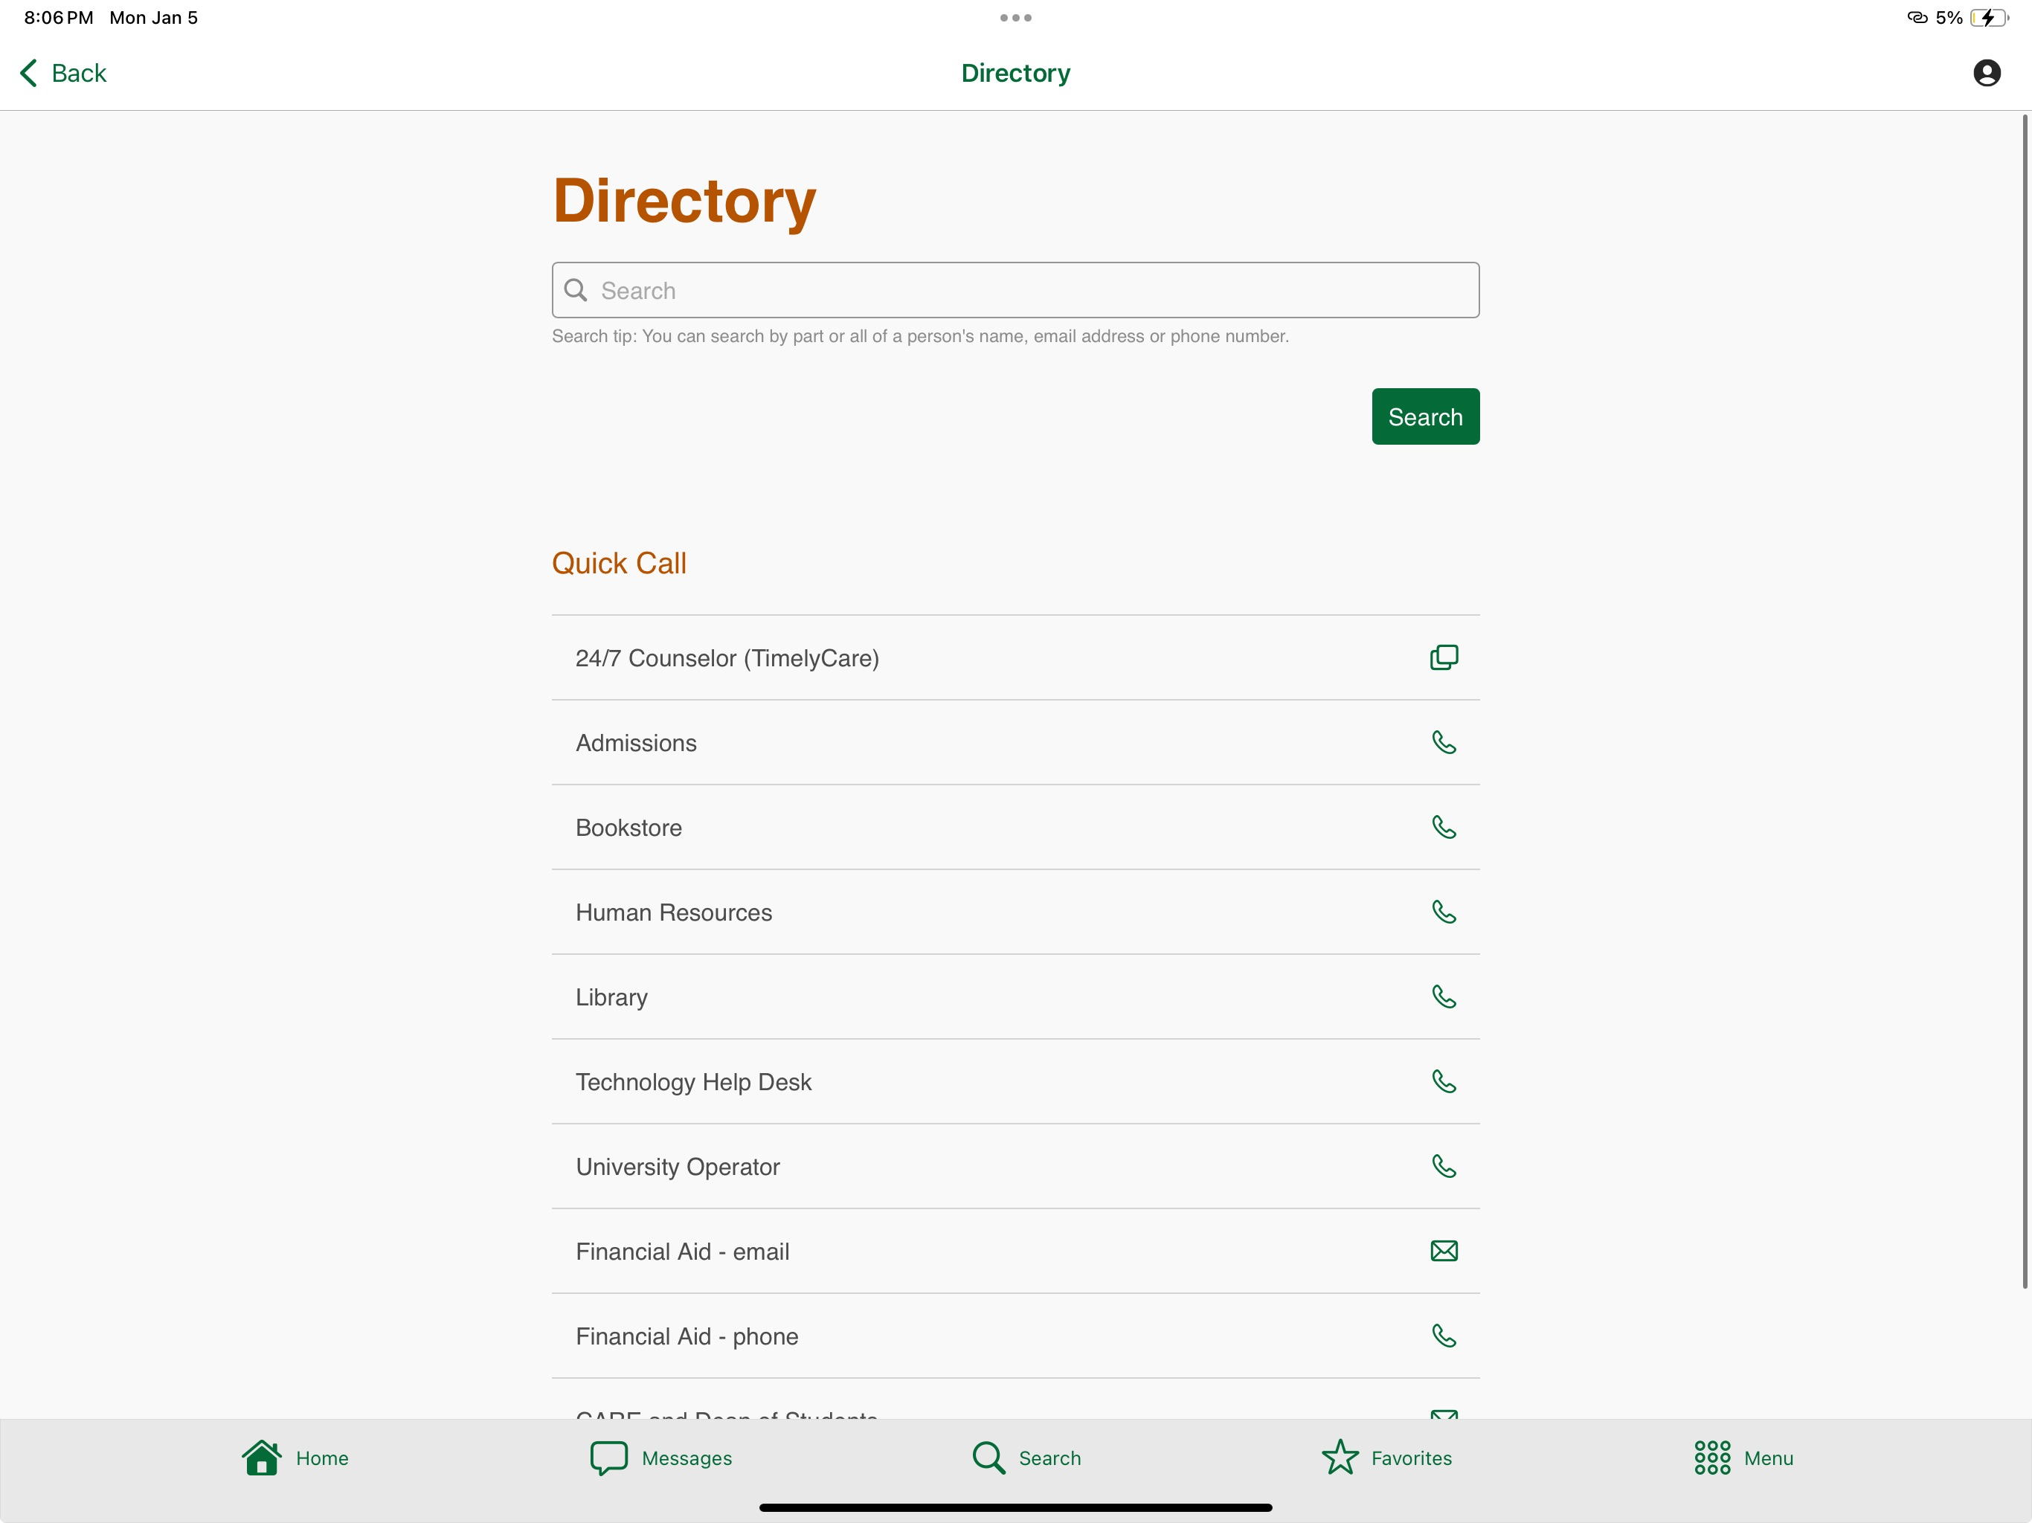
Task: Select the Admissions row text
Action: click(636, 742)
